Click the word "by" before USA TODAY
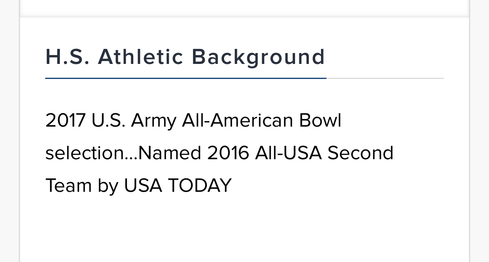This screenshot has width=489, height=262. coord(108,186)
